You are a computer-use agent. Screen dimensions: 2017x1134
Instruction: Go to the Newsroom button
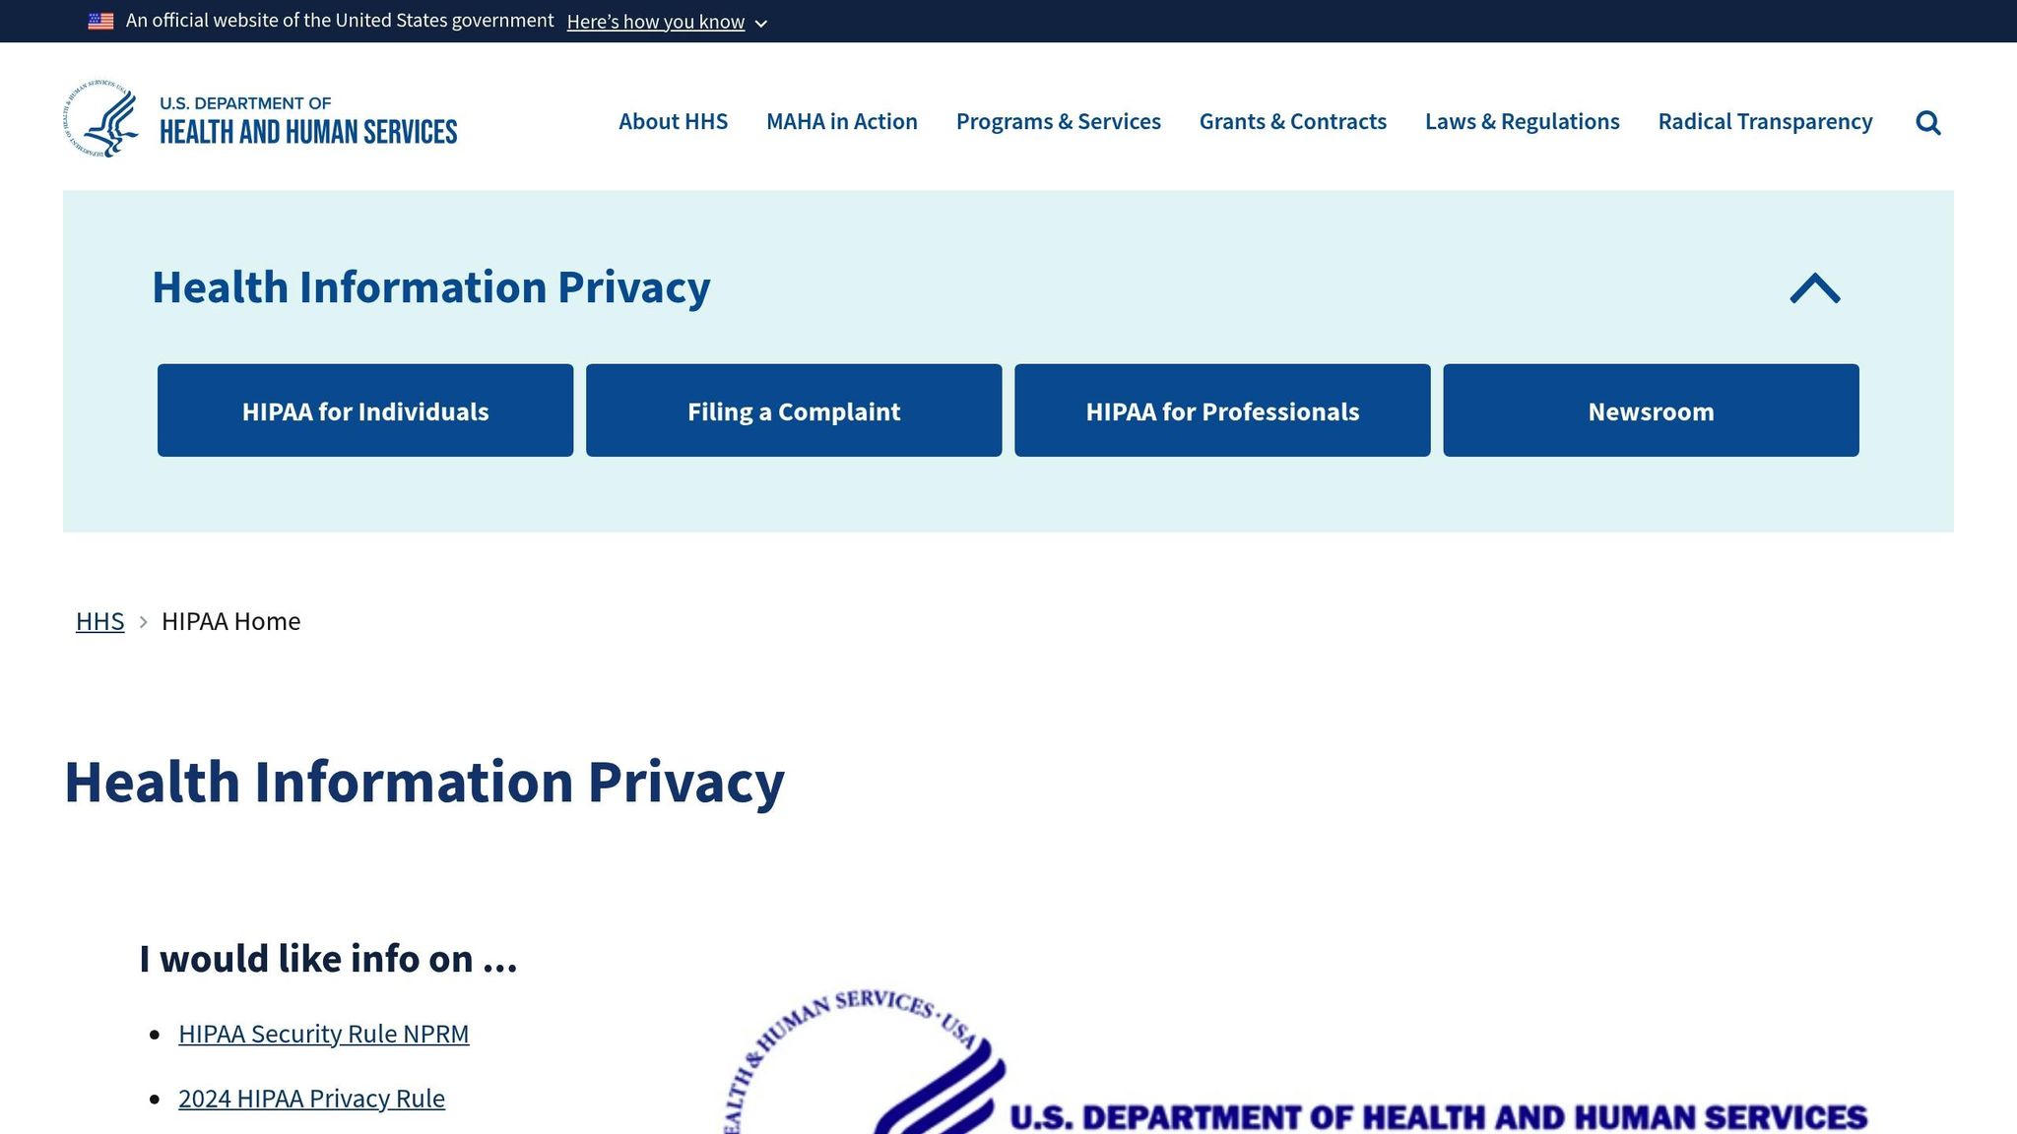1652,410
